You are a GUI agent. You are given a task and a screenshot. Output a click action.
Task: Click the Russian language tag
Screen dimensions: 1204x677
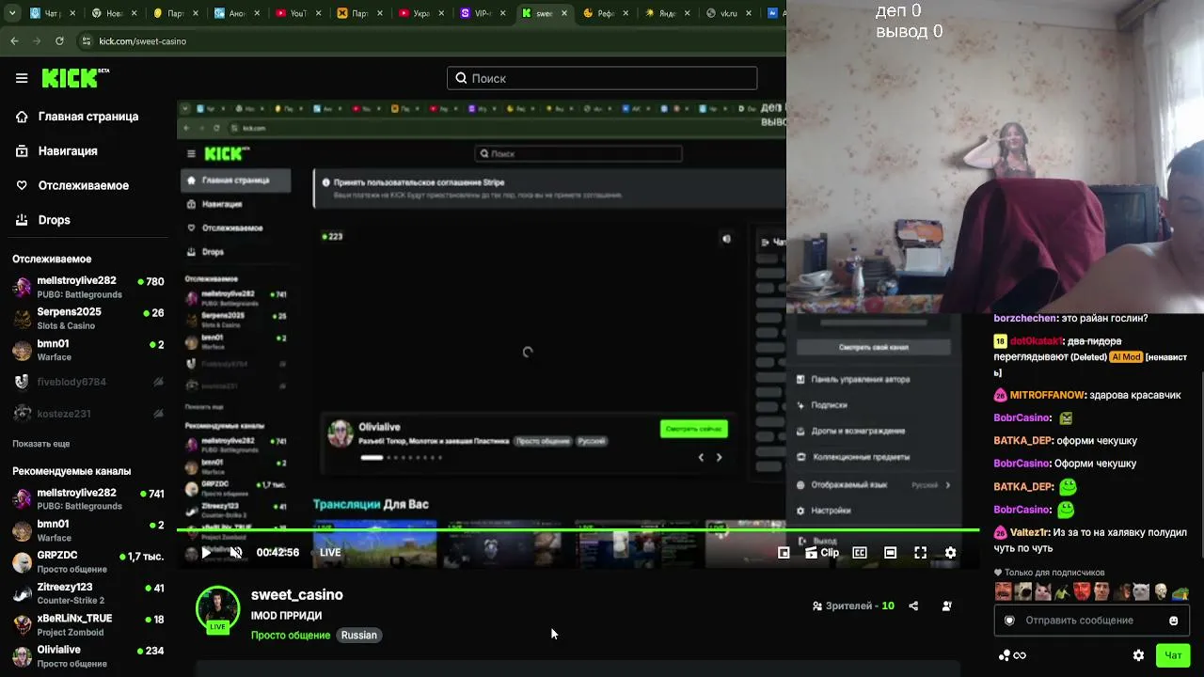coord(358,636)
